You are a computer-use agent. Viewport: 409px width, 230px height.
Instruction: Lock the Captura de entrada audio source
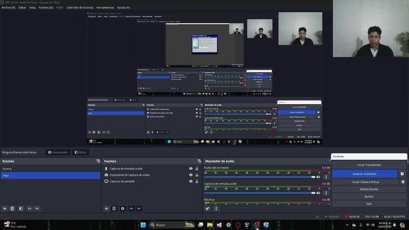pos(197,169)
